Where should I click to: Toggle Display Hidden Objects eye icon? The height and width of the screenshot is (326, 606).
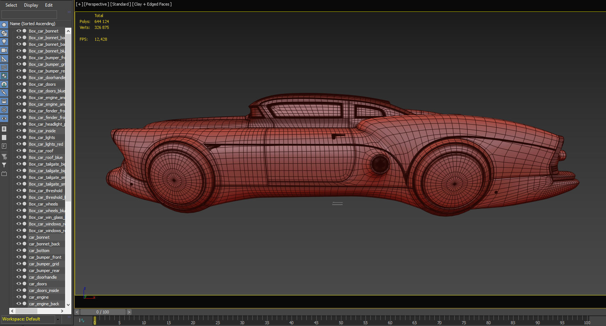click(4, 118)
